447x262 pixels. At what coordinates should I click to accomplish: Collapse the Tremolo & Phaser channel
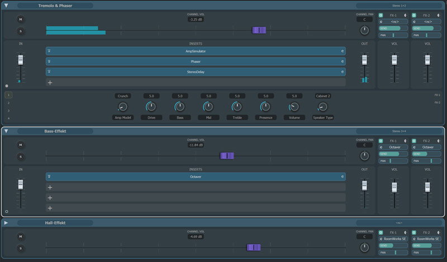point(6,6)
